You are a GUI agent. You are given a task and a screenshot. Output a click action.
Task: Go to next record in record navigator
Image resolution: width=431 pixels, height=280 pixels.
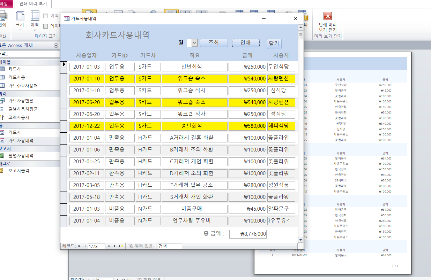[109, 246]
